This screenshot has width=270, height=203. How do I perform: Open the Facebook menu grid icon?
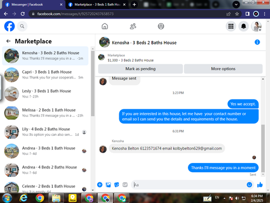231,27
